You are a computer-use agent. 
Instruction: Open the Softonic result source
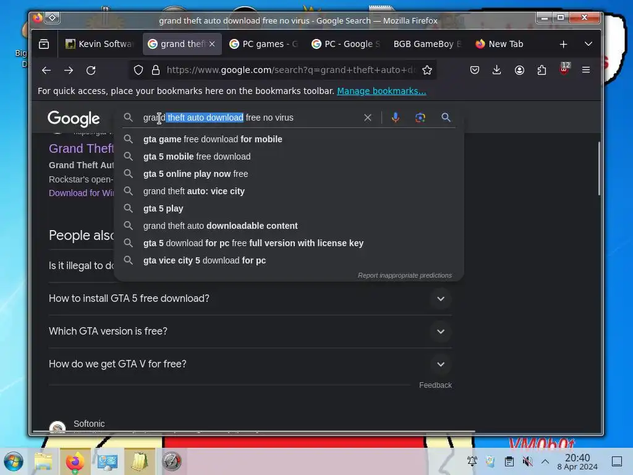89,424
